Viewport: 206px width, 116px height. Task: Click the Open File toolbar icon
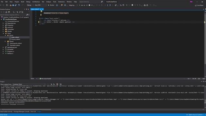point(11,5)
